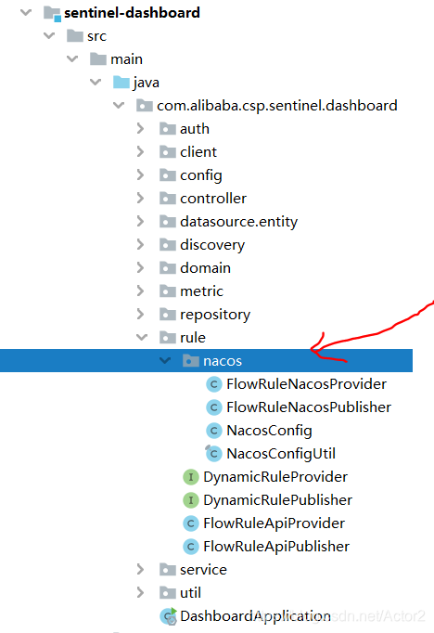This screenshot has width=434, height=633.
Task: Select the rule package label
Action: (x=193, y=338)
